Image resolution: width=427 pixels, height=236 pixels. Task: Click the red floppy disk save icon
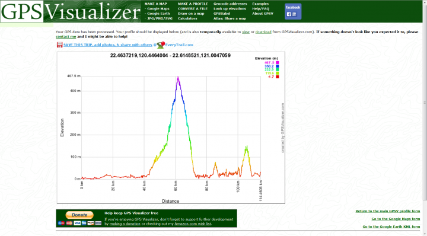point(59,45)
